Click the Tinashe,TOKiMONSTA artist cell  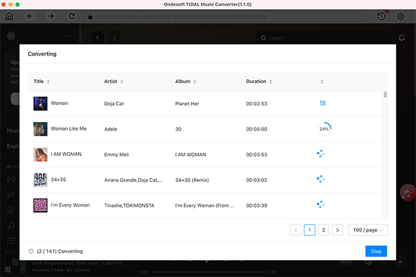[129, 205]
